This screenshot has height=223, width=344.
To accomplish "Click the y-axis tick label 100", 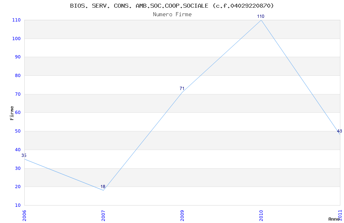I will [17, 39].
